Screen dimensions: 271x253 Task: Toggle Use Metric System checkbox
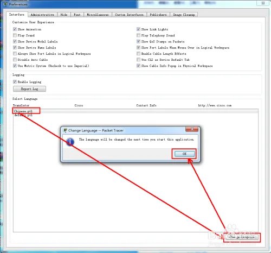[15, 66]
